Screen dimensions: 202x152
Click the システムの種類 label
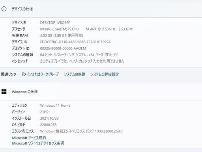click(x=22, y=55)
